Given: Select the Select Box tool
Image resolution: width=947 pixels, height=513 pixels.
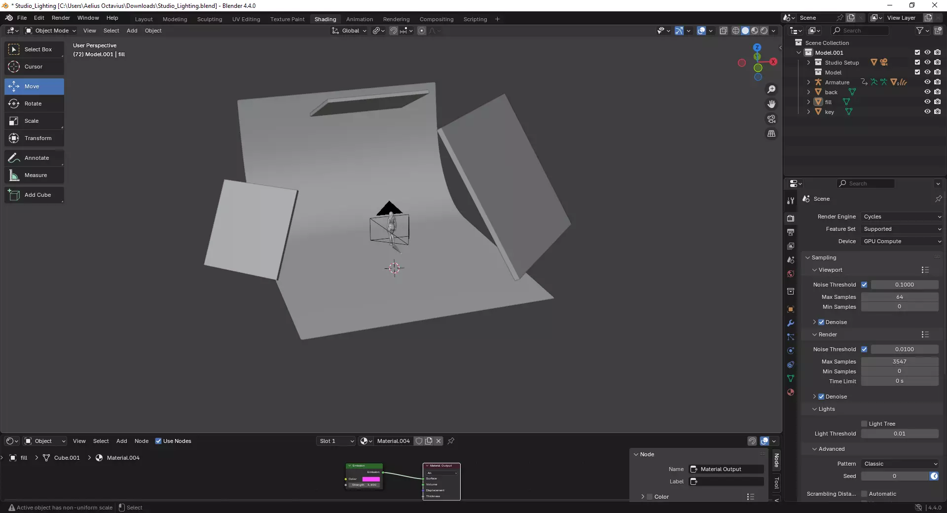Looking at the screenshot, I should pos(34,49).
